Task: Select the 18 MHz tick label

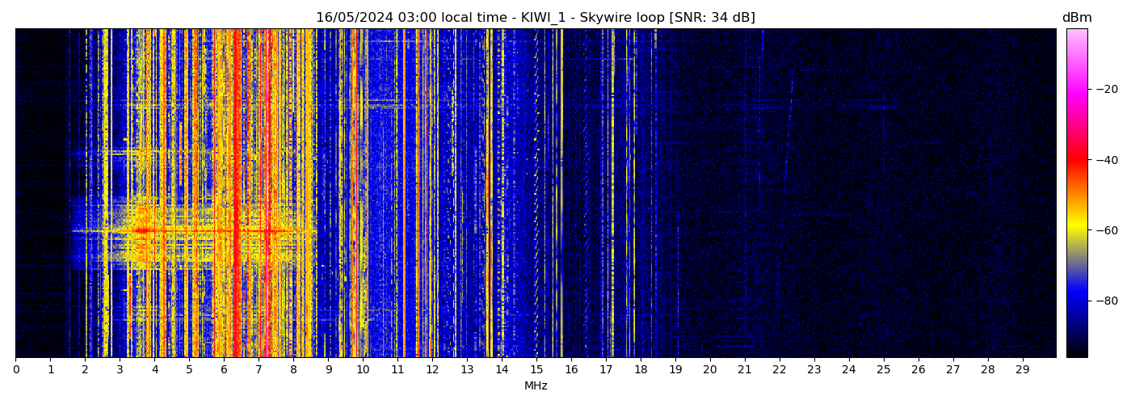Action: 641,370
